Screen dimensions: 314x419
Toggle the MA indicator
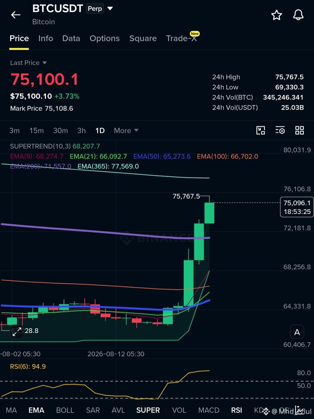tap(11, 410)
